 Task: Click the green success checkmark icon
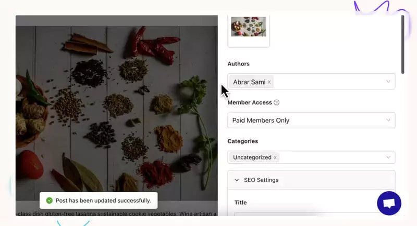pos(49,201)
